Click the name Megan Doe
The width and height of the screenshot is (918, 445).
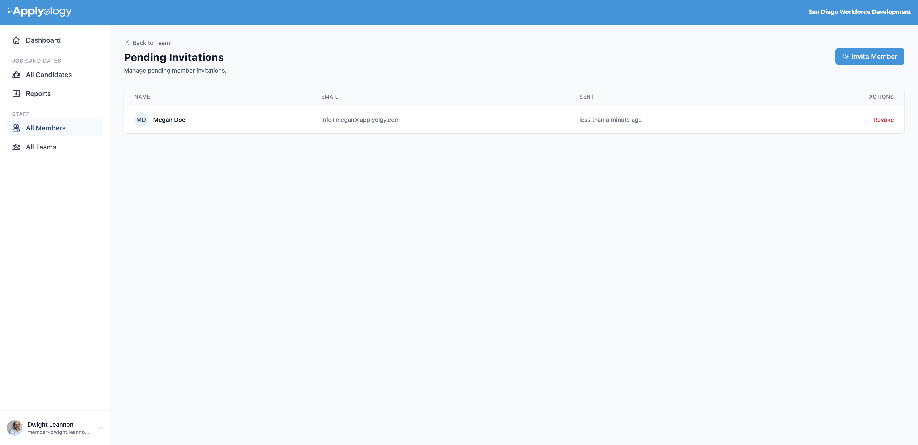[169, 120]
